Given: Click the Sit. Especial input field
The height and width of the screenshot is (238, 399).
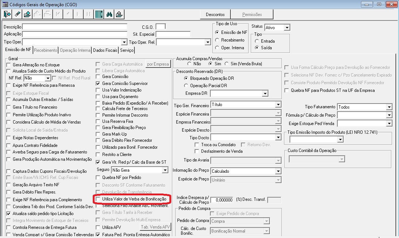Looking at the screenshot, I should coord(173,34).
